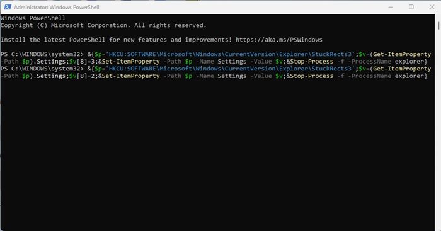Click 'Get-ItemProperty' on the first command line
The image size is (441, 231).
(402, 54)
